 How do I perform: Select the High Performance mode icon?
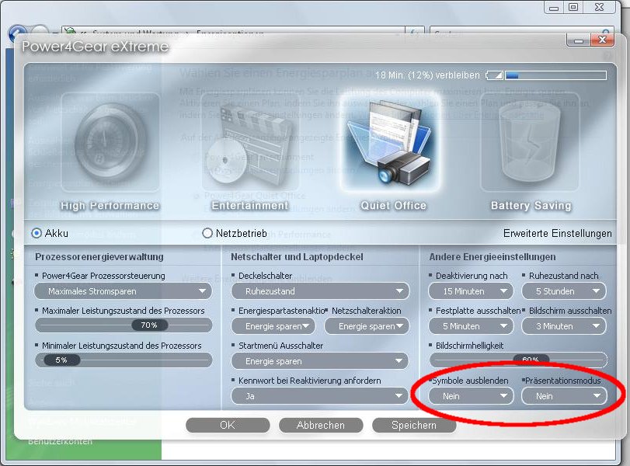pos(110,145)
